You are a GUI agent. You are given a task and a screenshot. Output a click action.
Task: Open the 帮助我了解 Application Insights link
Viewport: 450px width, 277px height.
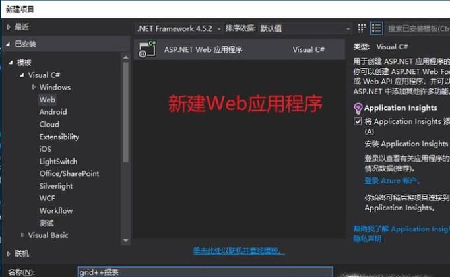click(x=401, y=229)
